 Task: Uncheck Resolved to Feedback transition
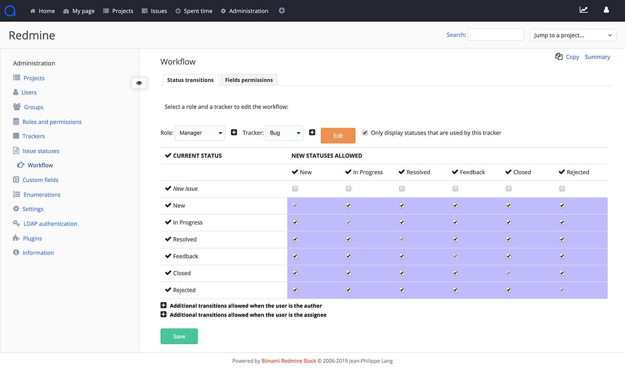point(455,239)
